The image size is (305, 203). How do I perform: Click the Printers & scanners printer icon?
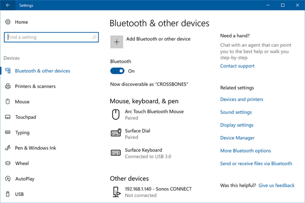8,86
